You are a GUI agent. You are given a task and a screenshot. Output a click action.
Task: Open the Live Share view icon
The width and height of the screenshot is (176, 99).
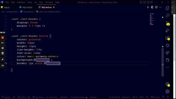coord(167,53)
